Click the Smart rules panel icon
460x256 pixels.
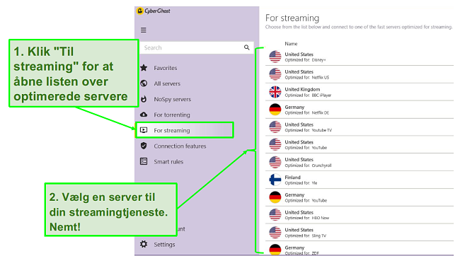click(x=144, y=161)
